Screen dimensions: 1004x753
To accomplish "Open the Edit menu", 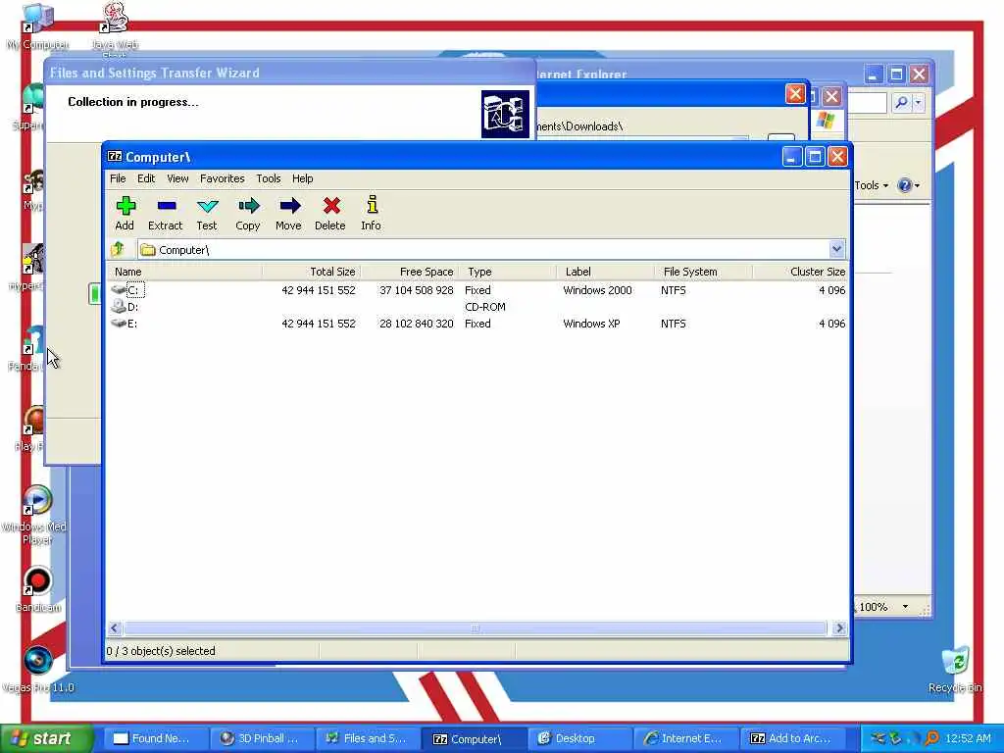I will [x=146, y=178].
